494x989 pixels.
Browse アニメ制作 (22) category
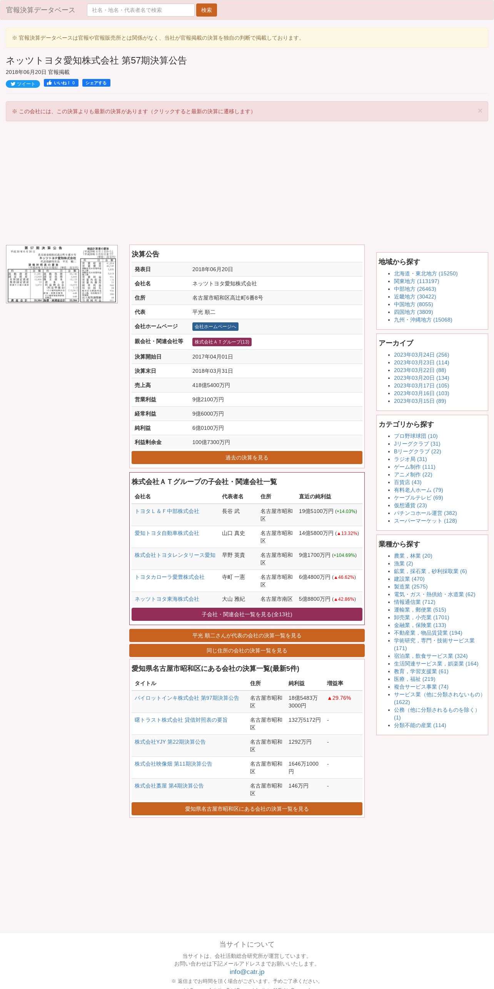[413, 474]
